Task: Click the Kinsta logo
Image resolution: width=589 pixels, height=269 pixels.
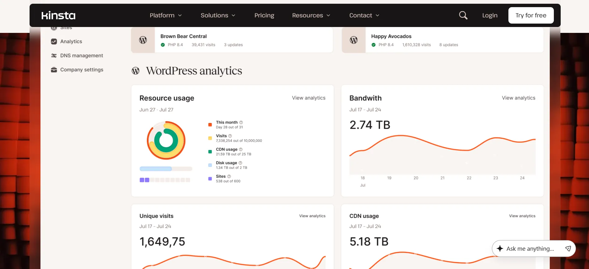Action: 58,16
